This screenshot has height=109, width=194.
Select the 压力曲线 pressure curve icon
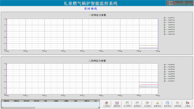click(x=127, y=104)
